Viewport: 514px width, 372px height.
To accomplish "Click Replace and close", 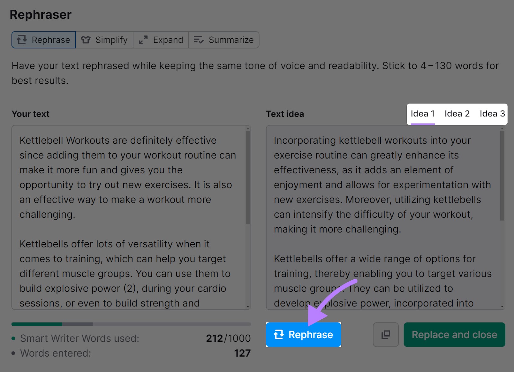I will tap(454, 334).
